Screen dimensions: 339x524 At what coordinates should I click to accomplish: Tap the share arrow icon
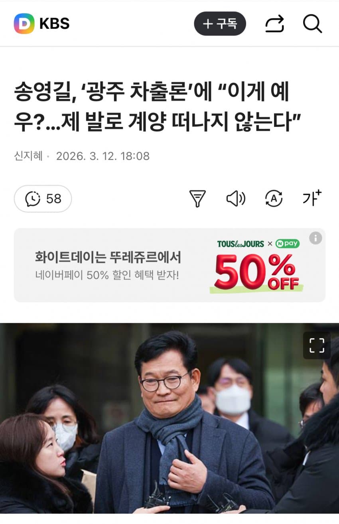[274, 24]
